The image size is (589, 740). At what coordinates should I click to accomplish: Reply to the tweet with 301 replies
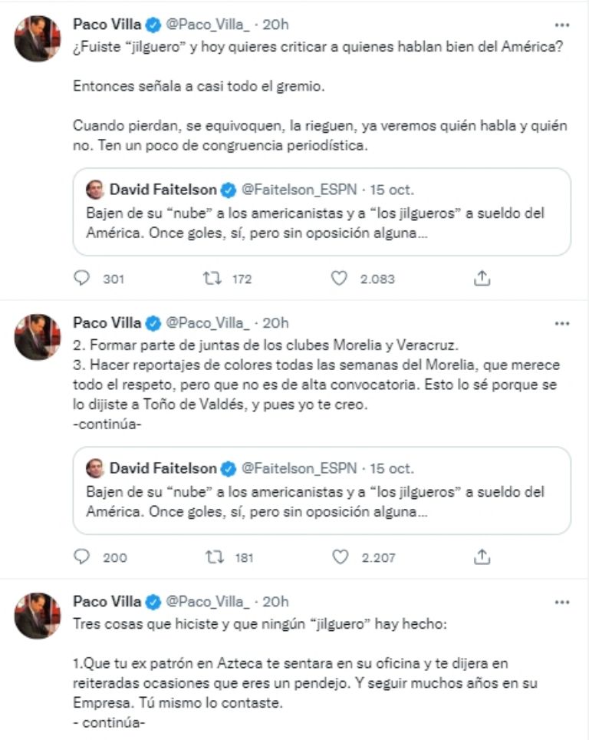point(82,279)
